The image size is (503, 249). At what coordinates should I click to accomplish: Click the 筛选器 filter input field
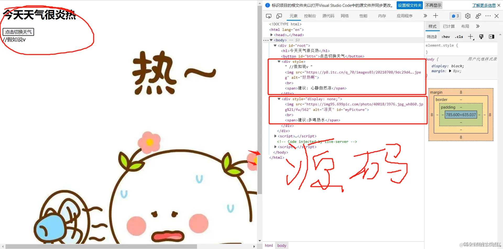(431, 37)
